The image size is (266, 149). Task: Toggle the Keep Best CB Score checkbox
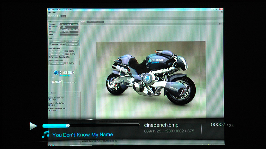click(x=50, y=44)
